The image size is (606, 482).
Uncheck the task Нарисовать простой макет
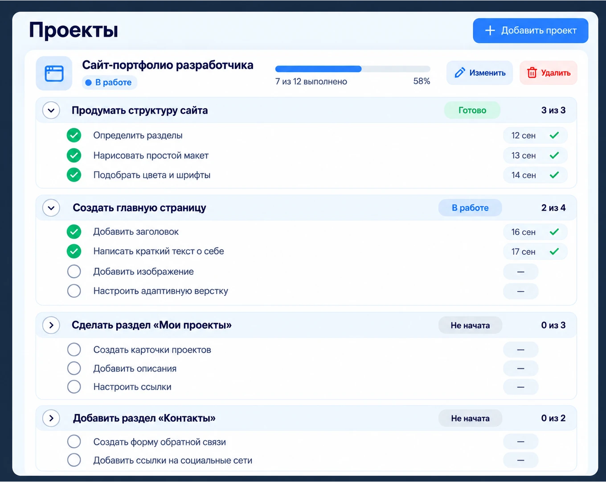click(74, 155)
